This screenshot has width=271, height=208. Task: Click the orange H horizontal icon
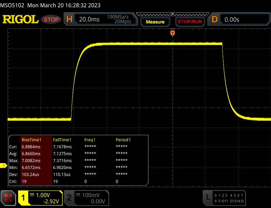pyautogui.click(x=69, y=19)
